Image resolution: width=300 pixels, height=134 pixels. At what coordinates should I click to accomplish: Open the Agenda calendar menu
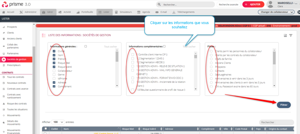pos(144,12)
